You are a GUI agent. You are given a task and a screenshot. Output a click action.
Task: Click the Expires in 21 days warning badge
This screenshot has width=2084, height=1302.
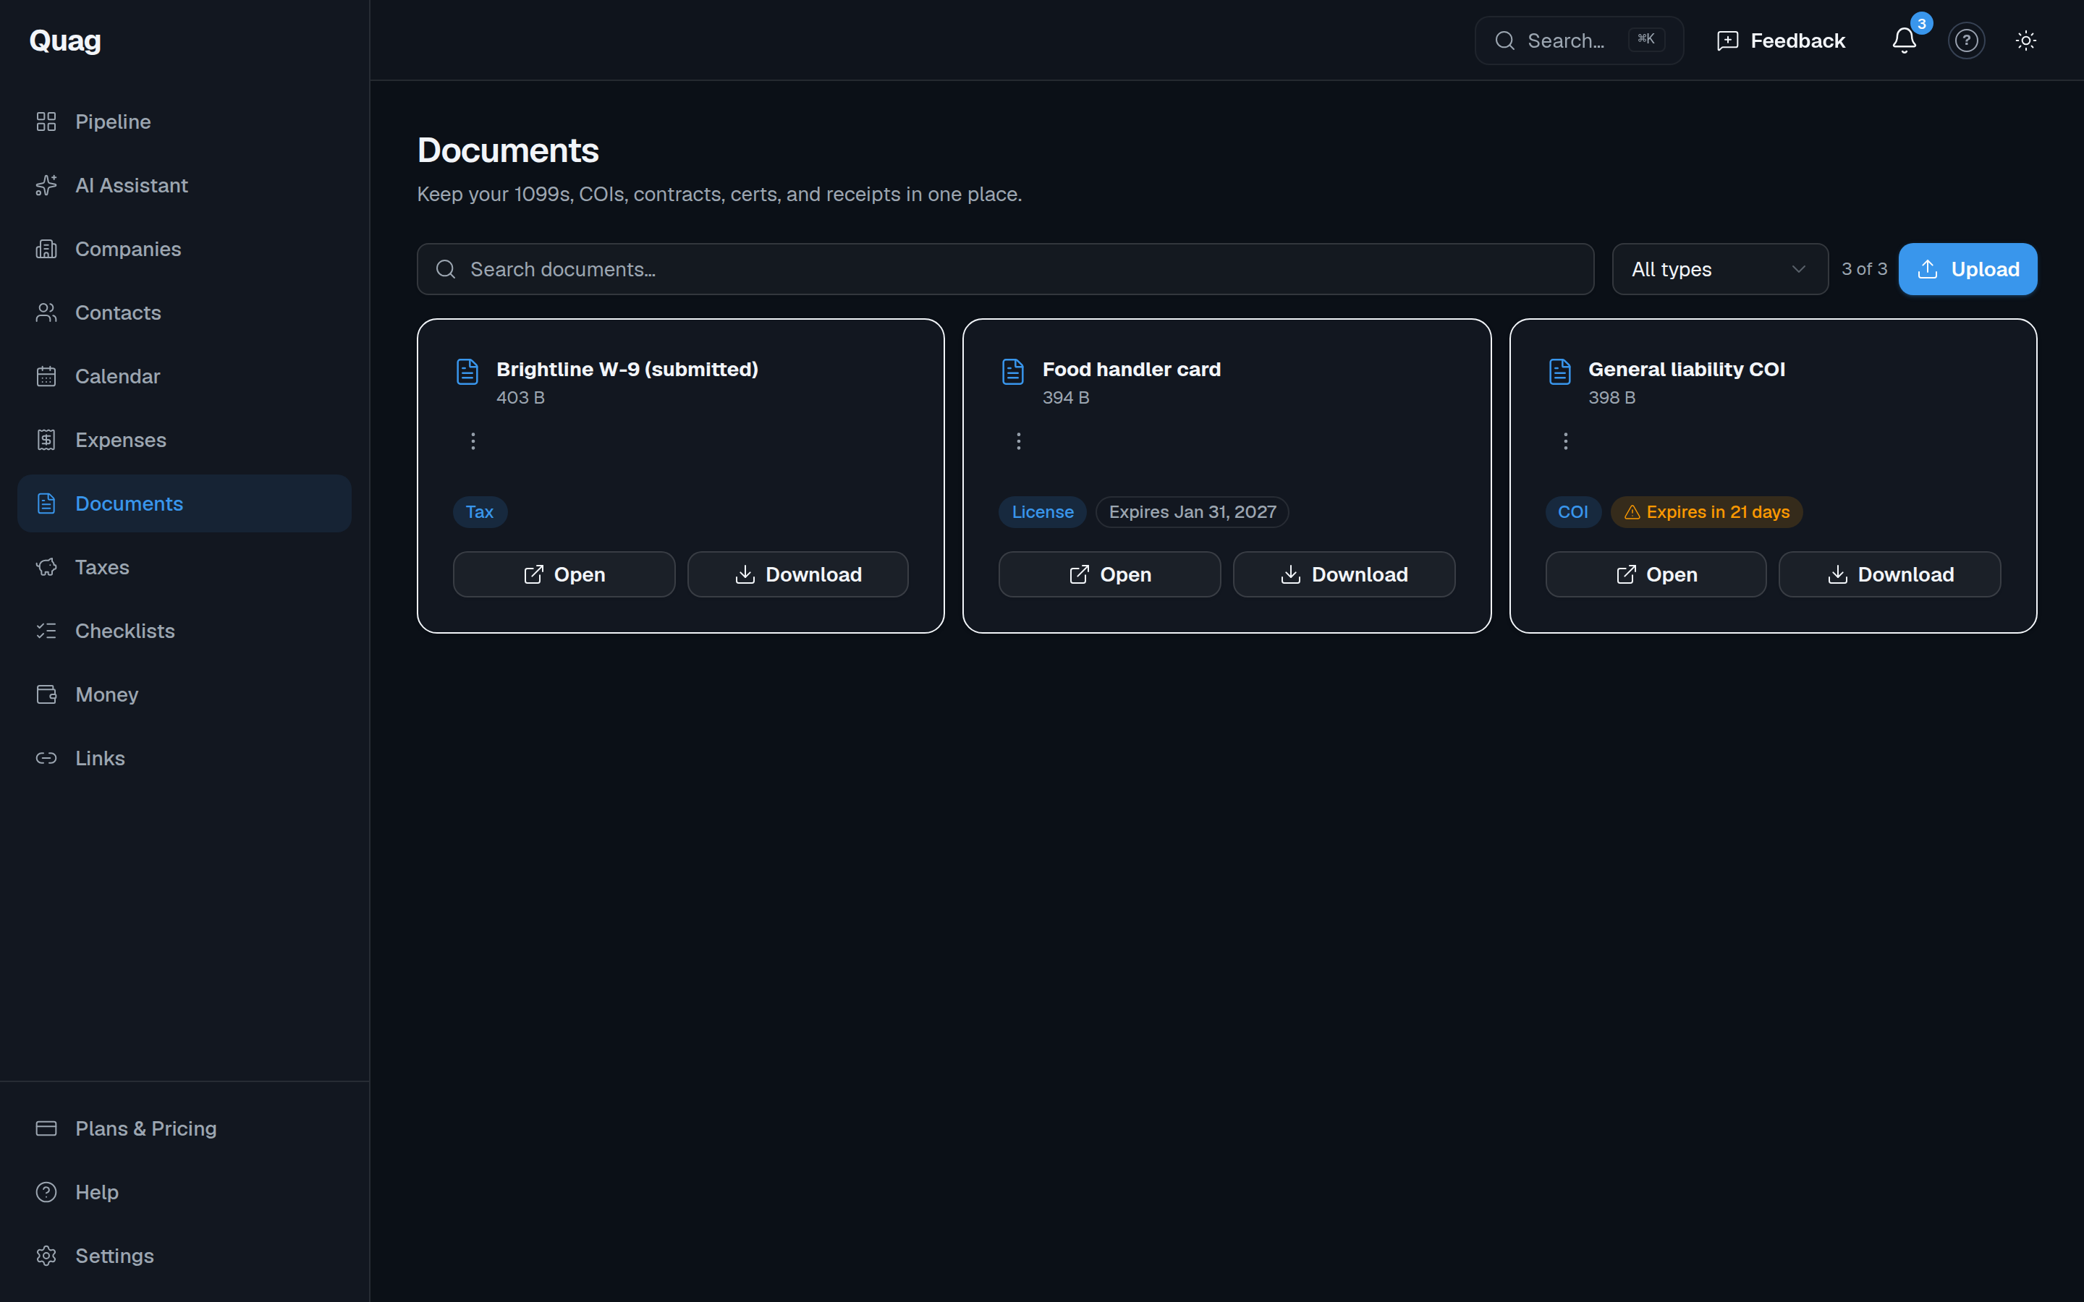tap(1706, 512)
